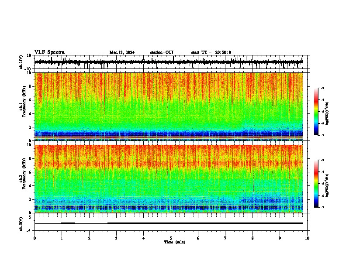Select the "start UT = 20:50: 0" text
This screenshot has height=267, width=346.
click(x=211, y=52)
